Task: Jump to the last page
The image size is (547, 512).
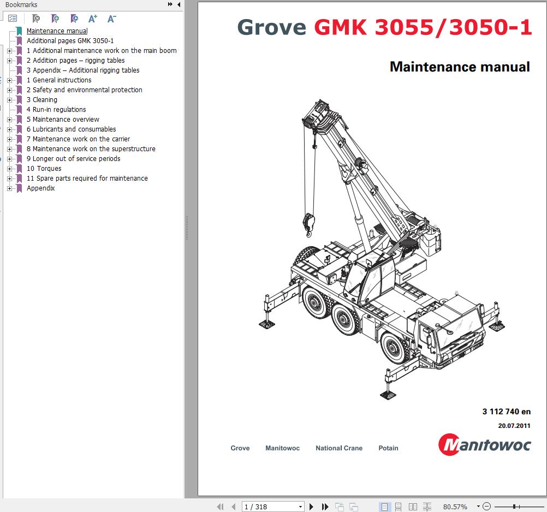Action: tap(325, 507)
